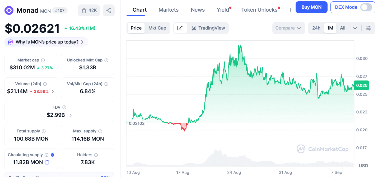378x177 pixels.
Task: Click the verified badge beside Circulating supply
Action: click(52, 155)
